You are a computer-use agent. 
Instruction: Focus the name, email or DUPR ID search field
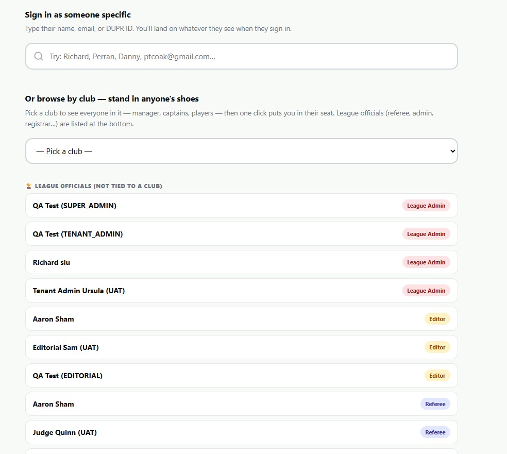click(x=242, y=56)
